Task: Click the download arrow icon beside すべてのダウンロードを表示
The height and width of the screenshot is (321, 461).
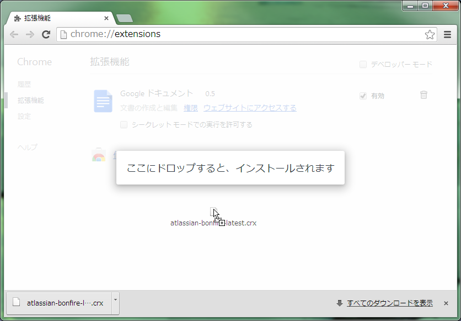Action: coord(340,303)
